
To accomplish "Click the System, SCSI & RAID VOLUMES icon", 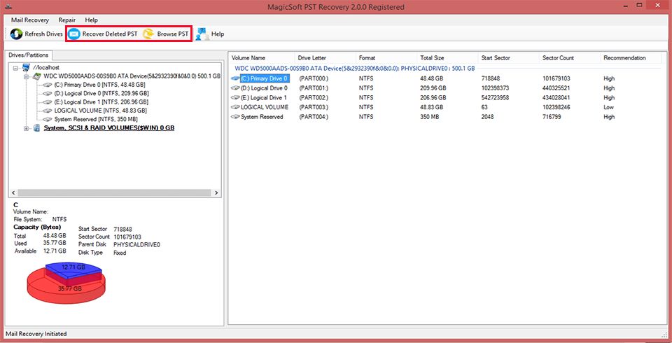I will [37, 128].
